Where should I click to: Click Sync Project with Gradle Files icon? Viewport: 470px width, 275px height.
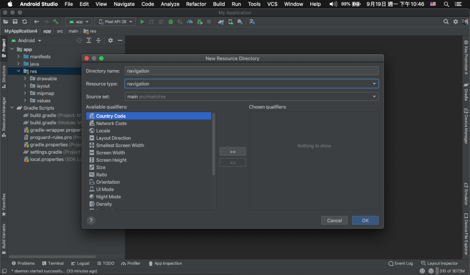(221, 22)
